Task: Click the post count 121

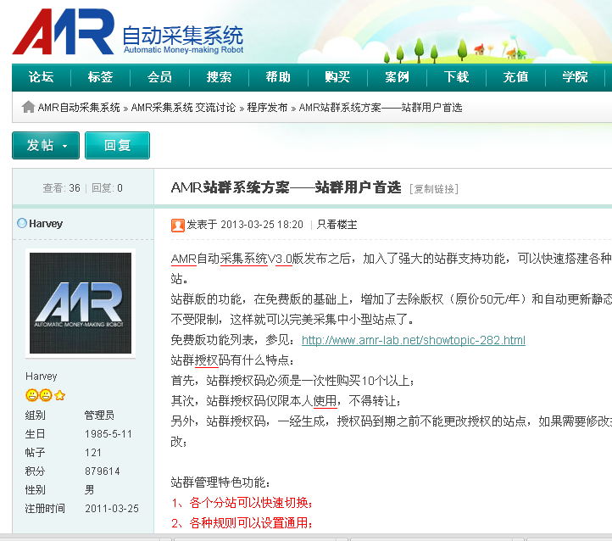Action: [93, 453]
